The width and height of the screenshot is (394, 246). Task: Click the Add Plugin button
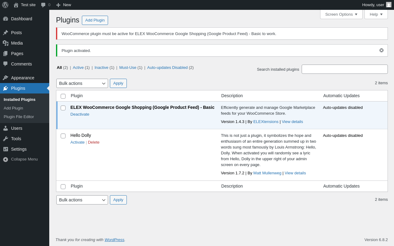point(95,20)
